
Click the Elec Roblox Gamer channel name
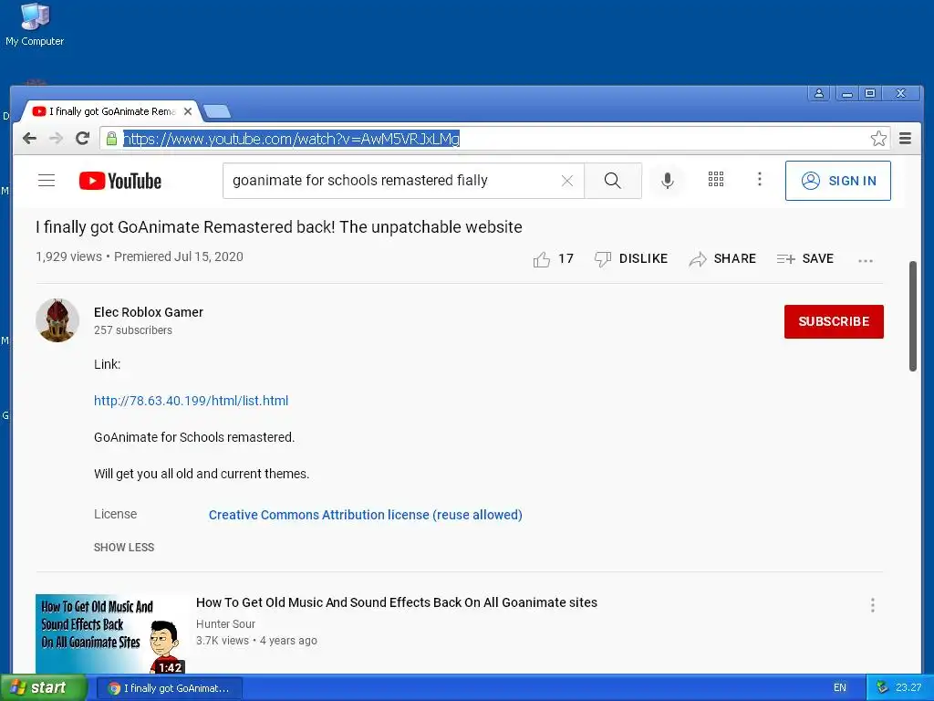click(x=149, y=312)
